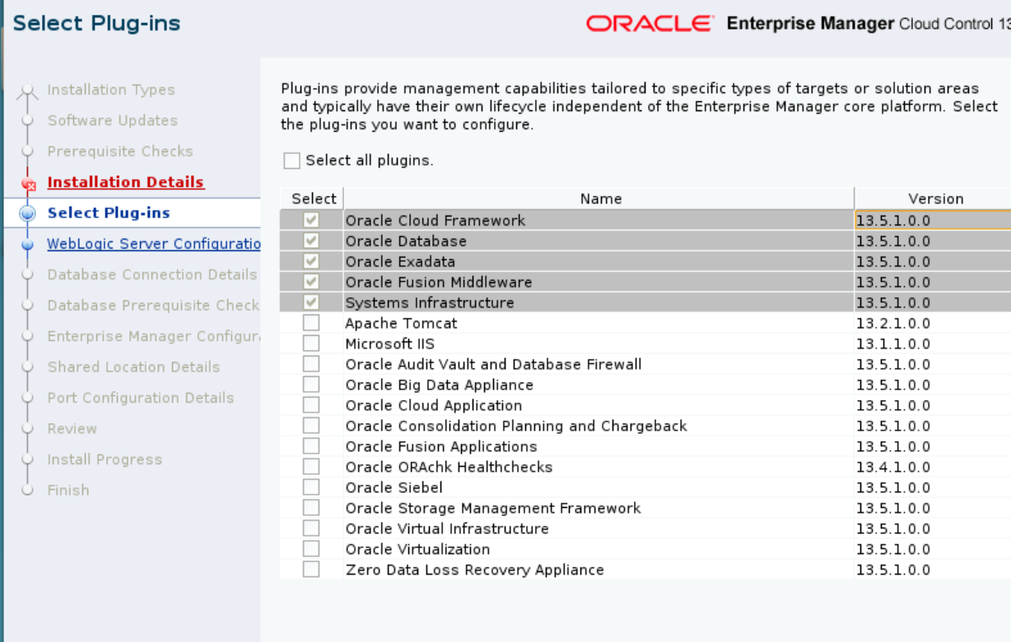Click the Version column header
The width and height of the screenshot is (1011, 642).
coord(935,198)
